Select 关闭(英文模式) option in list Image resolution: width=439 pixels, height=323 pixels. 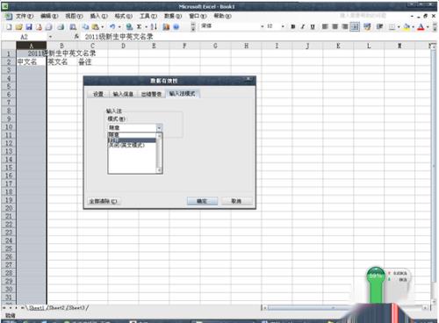pyautogui.click(x=126, y=145)
